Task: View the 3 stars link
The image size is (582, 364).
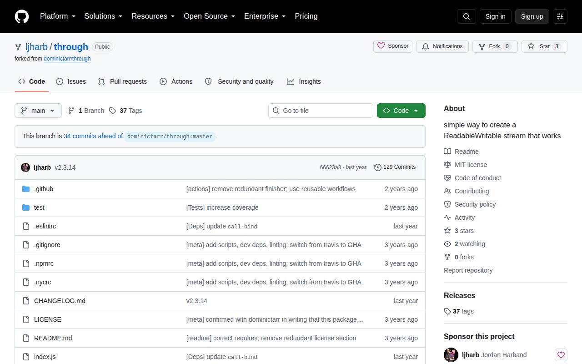Action: pos(459,231)
